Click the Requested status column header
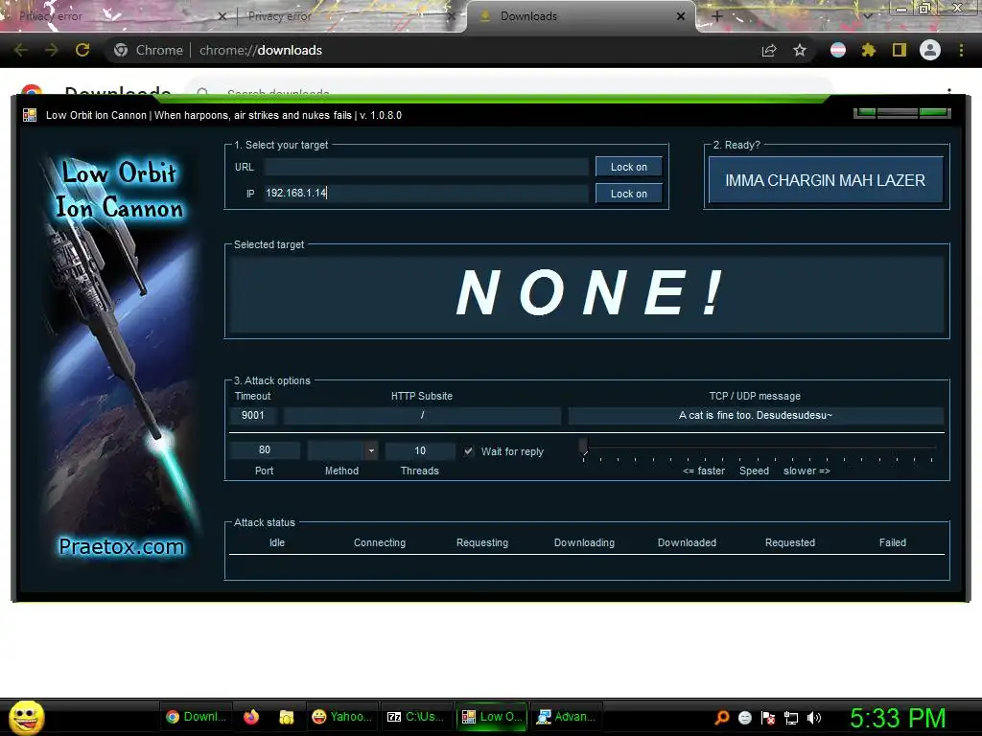The height and width of the screenshot is (736, 982). 790,542
